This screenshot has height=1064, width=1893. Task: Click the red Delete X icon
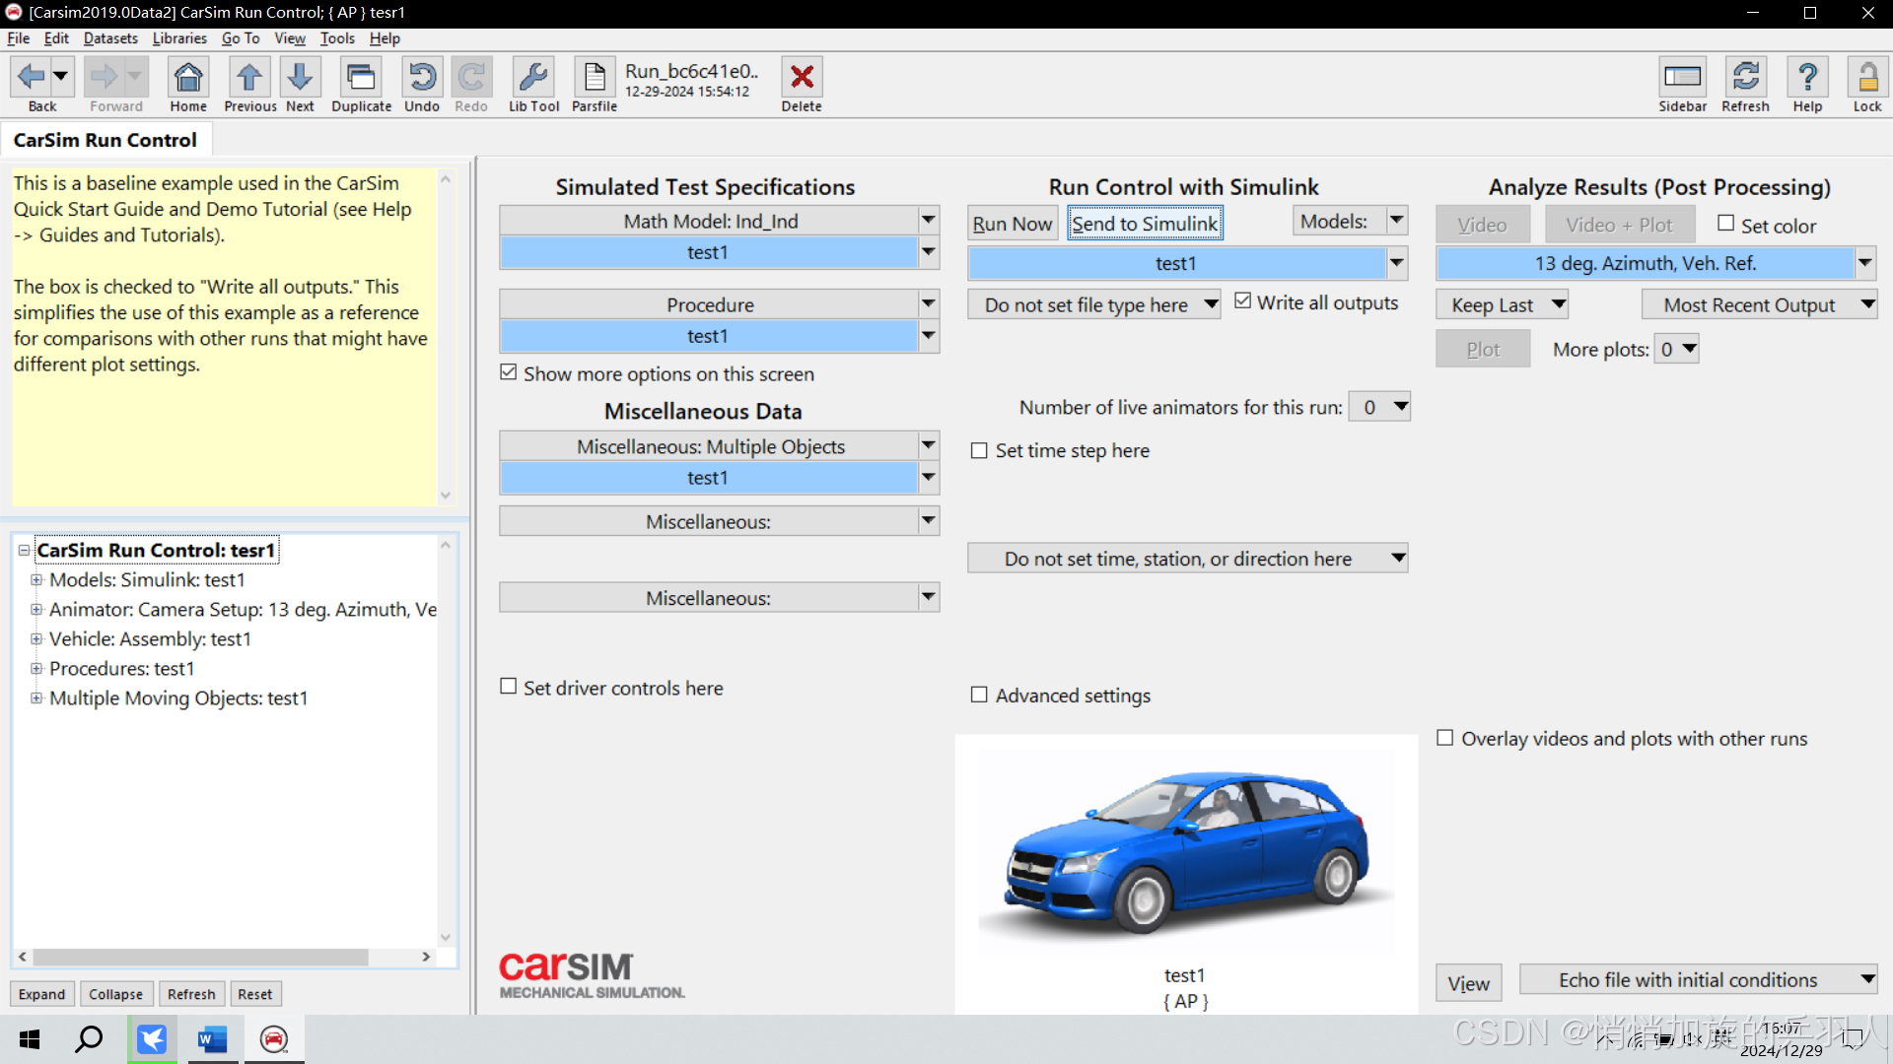tap(802, 78)
